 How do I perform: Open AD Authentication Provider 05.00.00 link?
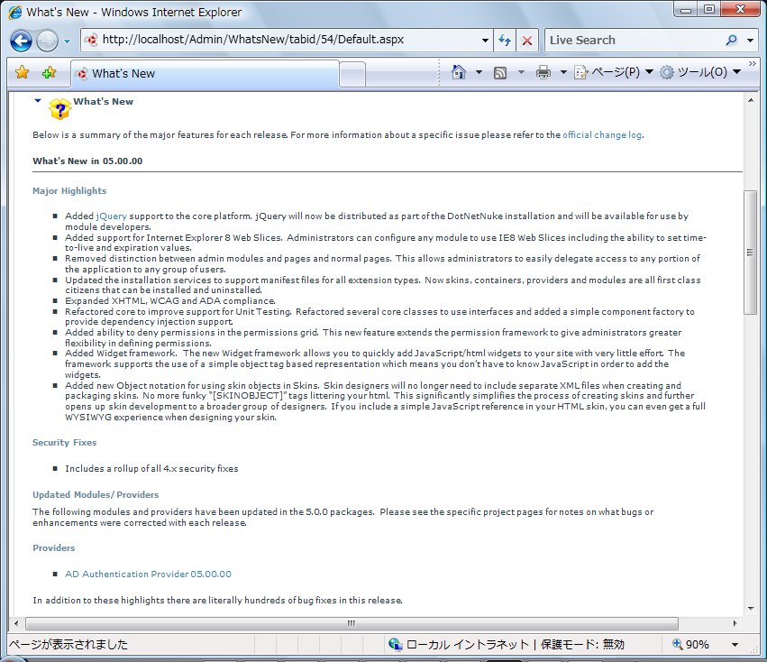[148, 574]
